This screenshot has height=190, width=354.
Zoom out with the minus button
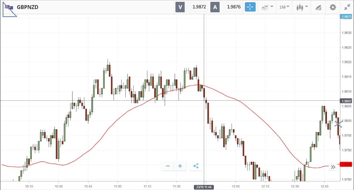tap(168, 166)
